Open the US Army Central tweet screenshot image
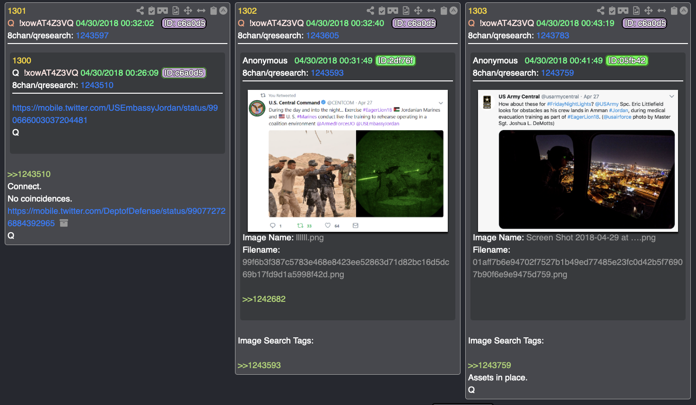696x405 pixels. tap(578, 161)
